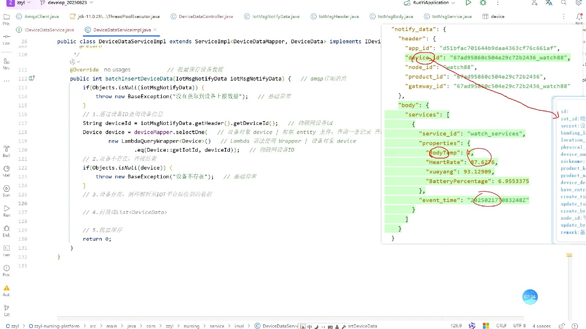
Task: Click zzyl-nursing-platform in breadcrumb
Action: pos(54,326)
